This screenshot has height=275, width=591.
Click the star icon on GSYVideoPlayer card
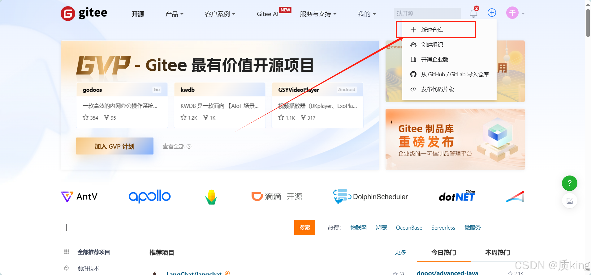coord(281,117)
